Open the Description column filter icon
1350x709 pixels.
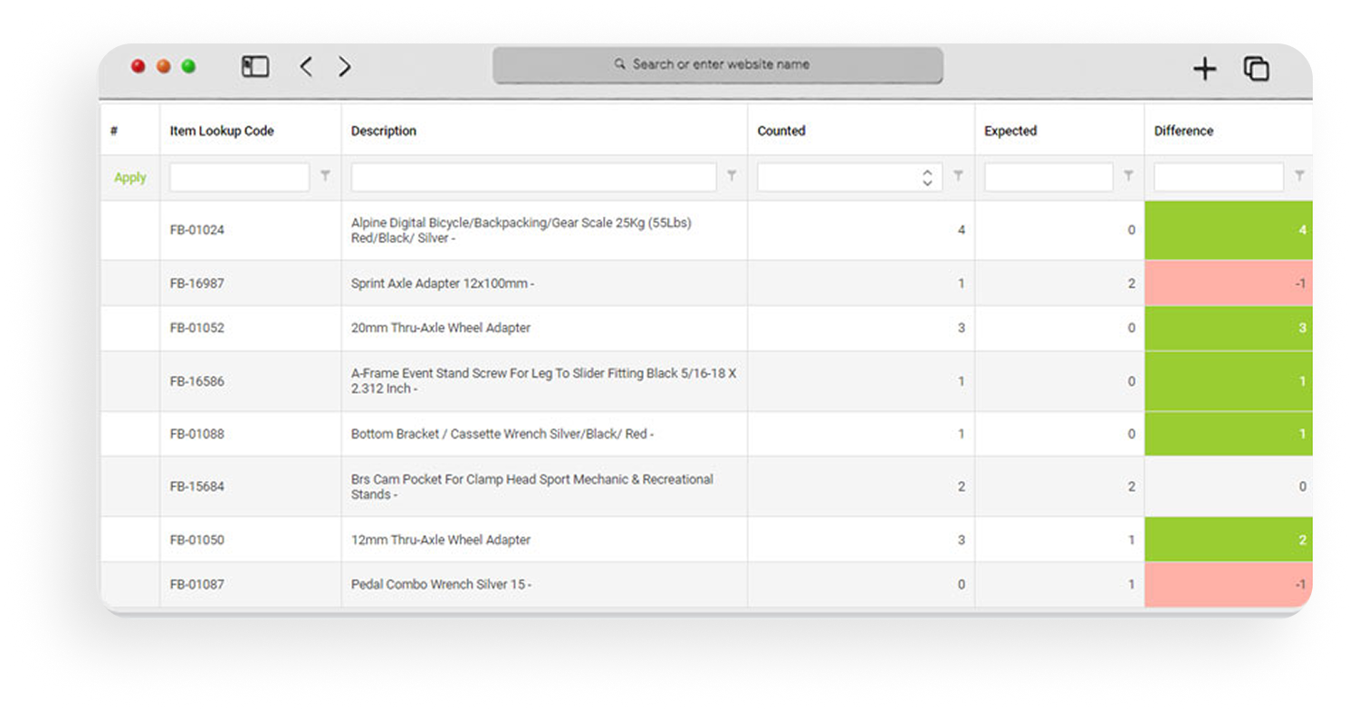pyautogui.click(x=732, y=177)
